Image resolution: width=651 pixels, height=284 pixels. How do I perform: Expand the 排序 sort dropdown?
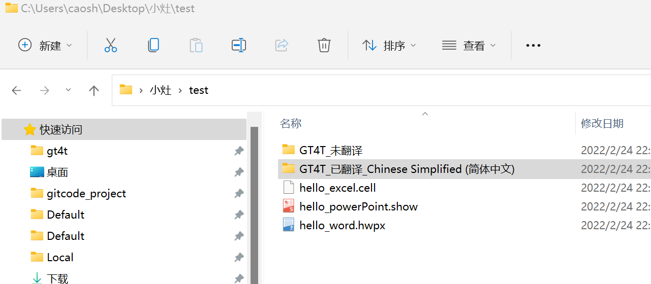pyautogui.click(x=389, y=45)
